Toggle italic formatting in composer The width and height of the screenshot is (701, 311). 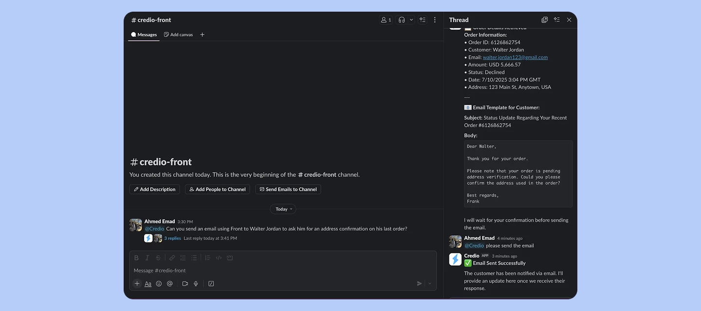pos(147,258)
